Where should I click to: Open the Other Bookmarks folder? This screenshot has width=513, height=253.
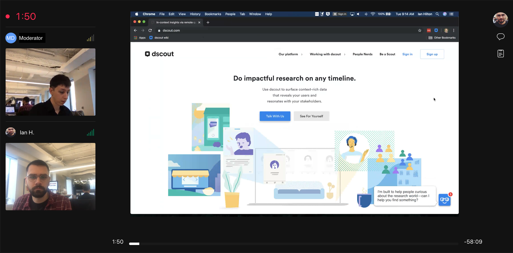point(442,38)
